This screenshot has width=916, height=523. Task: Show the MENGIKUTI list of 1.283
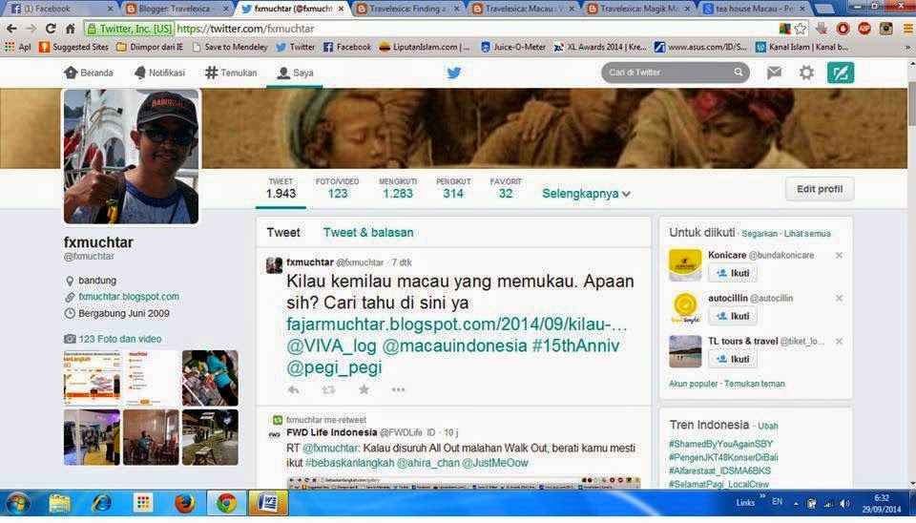(398, 188)
